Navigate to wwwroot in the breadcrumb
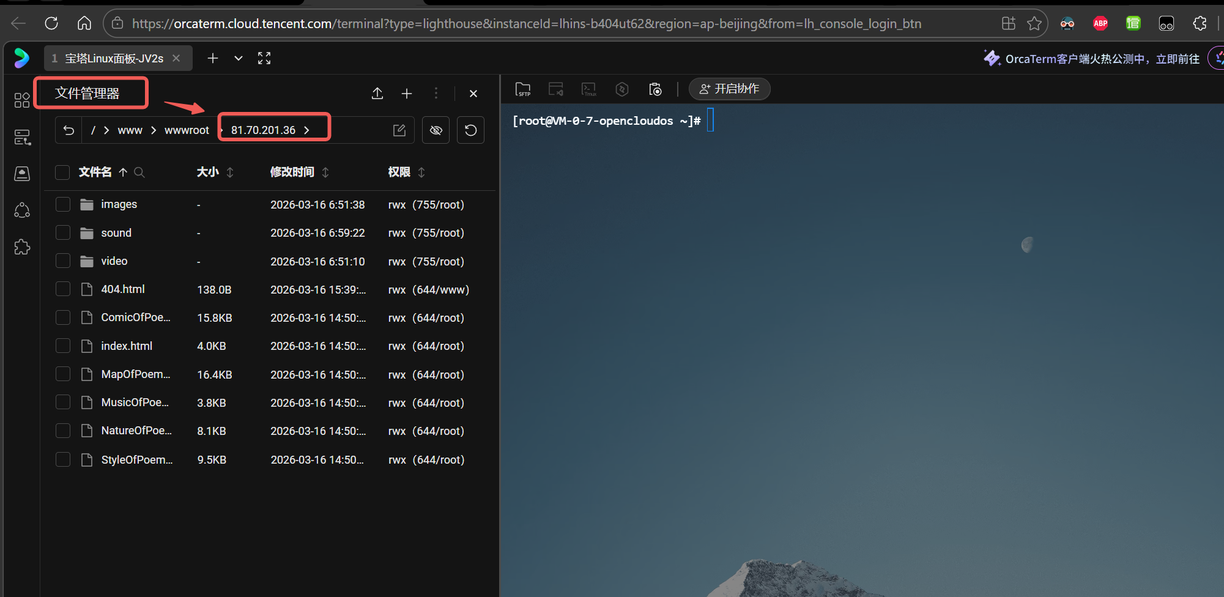The height and width of the screenshot is (597, 1224). tap(187, 130)
